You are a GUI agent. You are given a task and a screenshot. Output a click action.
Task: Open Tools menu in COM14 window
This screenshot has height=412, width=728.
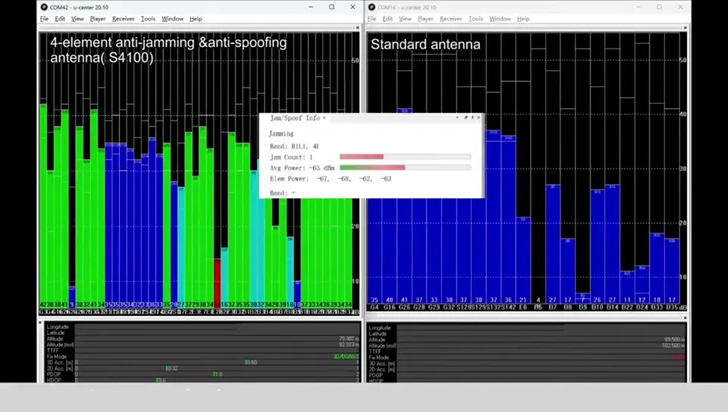[476, 19]
